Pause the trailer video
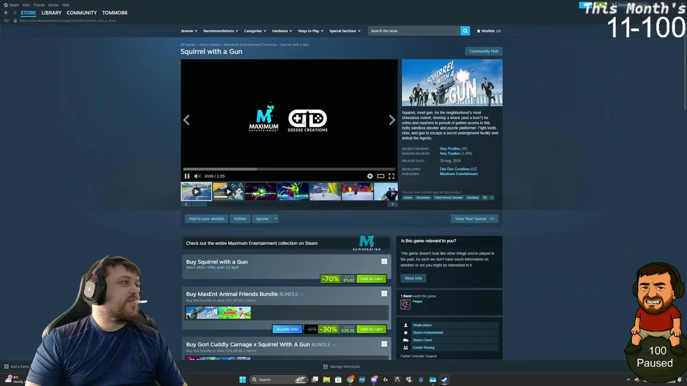Image resolution: width=687 pixels, height=386 pixels. pyautogui.click(x=187, y=176)
